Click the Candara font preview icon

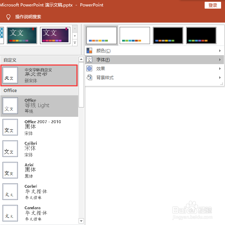pyautogui.click(x=10, y=213)
